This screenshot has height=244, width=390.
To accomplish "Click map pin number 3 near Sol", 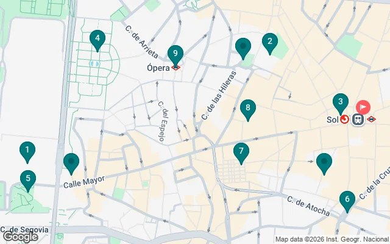I will point(341,104).
